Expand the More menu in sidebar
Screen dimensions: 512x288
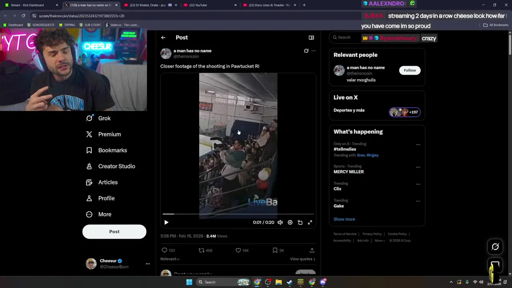[98, 214]
